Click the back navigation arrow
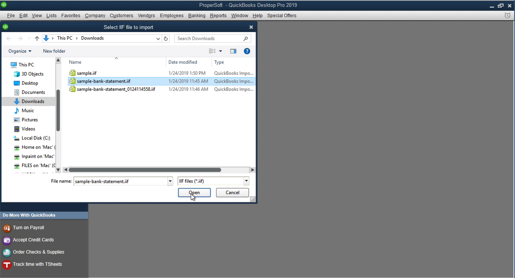Image resolution: width=515 pixels, height=278 pixels. coord(9,38)
